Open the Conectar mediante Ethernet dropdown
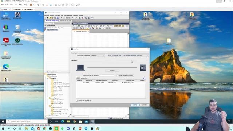This screenshot has width=233, height=131. (98, 56)
